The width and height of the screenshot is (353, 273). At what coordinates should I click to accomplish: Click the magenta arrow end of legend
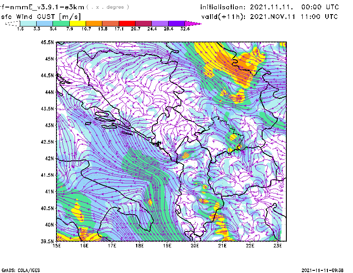click(193, 23)
